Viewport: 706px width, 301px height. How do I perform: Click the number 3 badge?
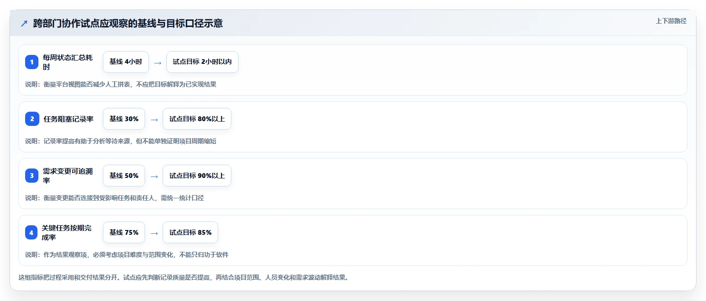click(32, 176)
